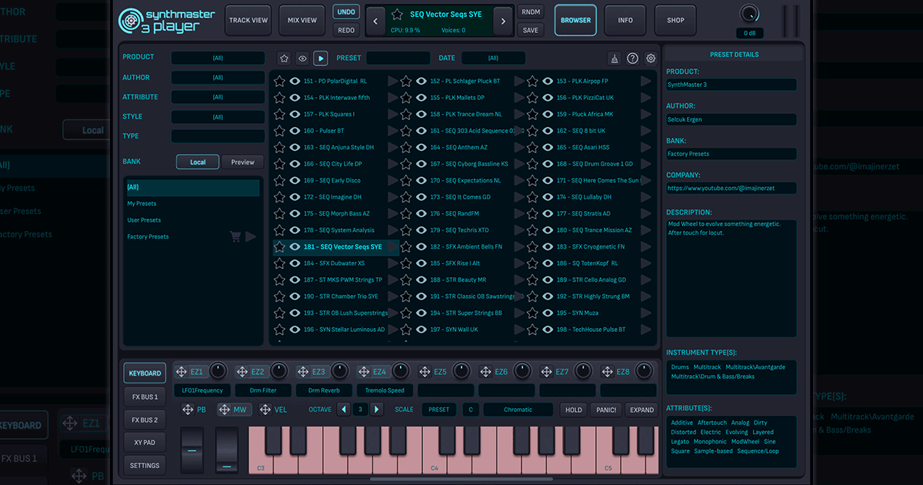This screenshot has height=485, width=923.
Task: Open the help question mark icon
Action: [x=632, y=59]
